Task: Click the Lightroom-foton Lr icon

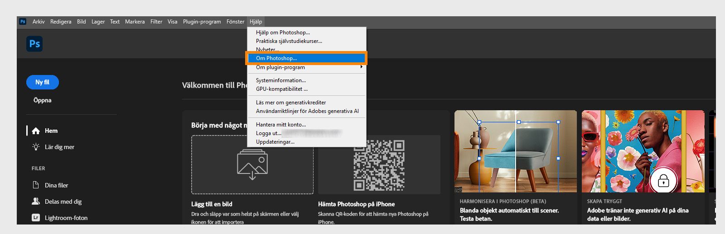Action: [36, 218]
